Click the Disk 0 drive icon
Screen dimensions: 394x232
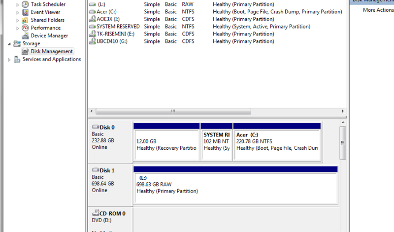pyautogui.click(x=96, y=127)
